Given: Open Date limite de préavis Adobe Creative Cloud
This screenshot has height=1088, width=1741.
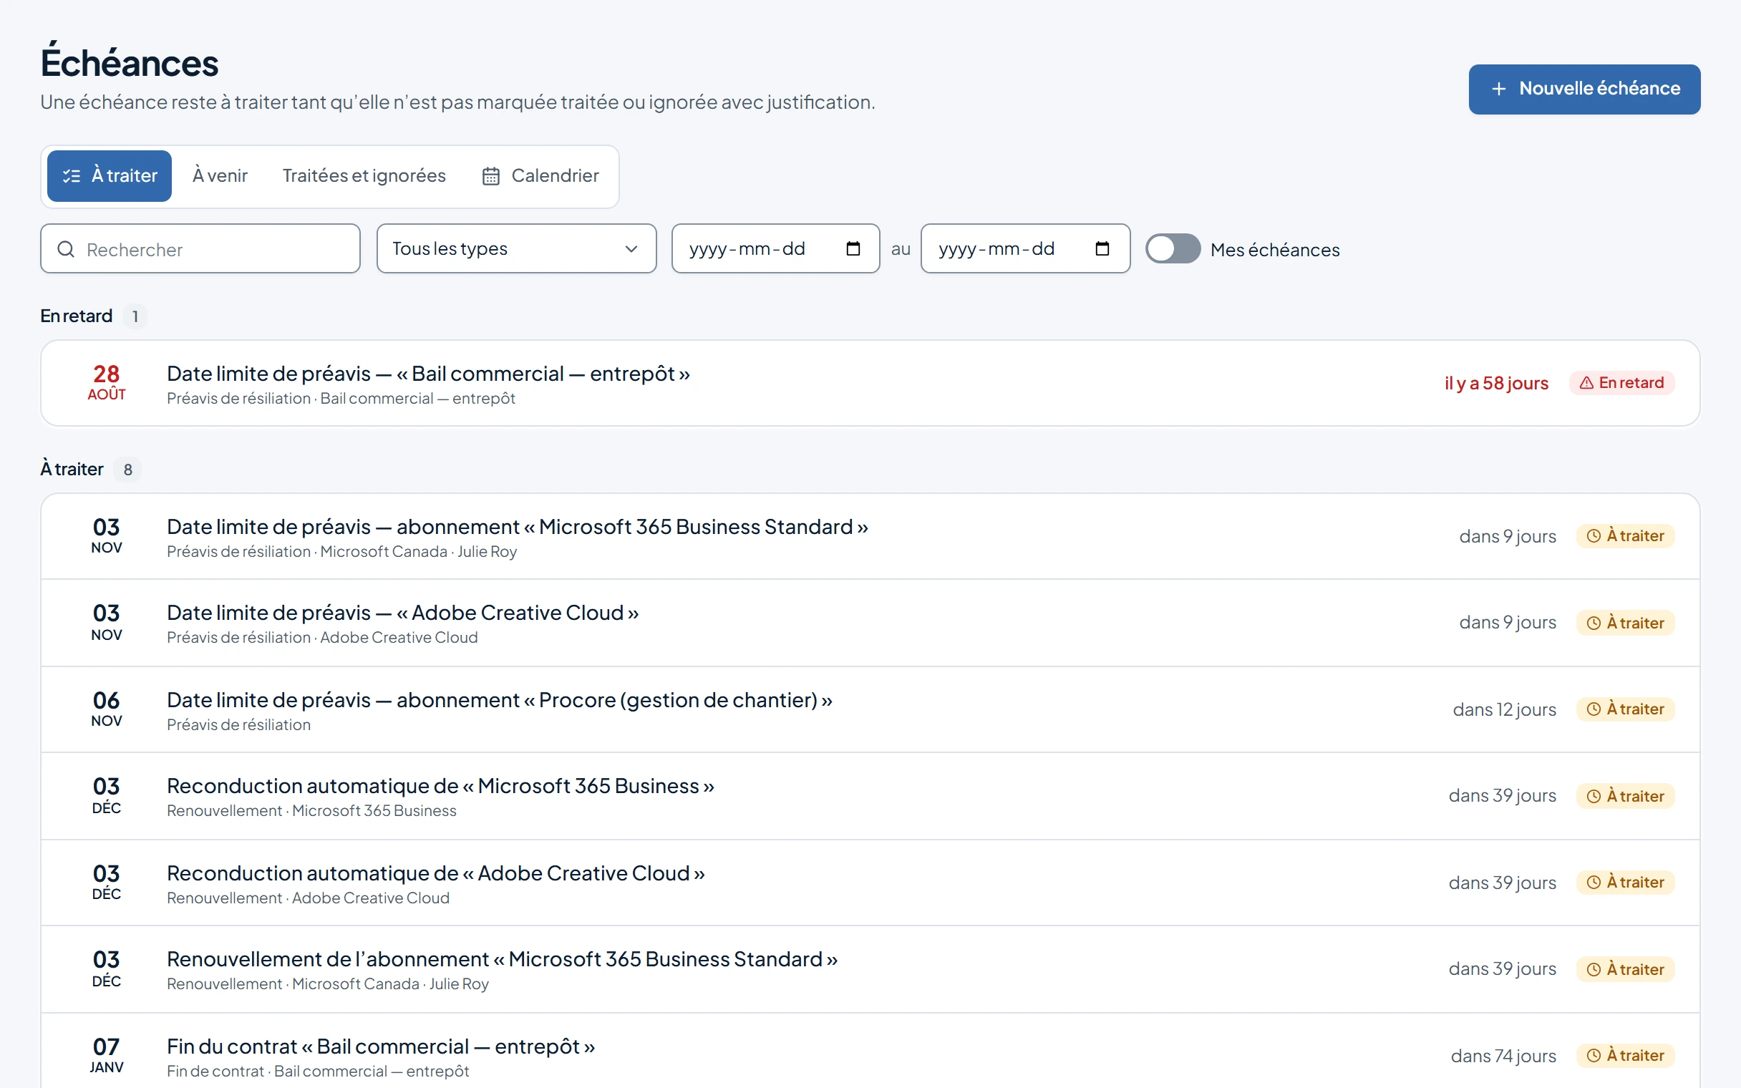Looking at the screenshot, I should (x=870, y=623).
